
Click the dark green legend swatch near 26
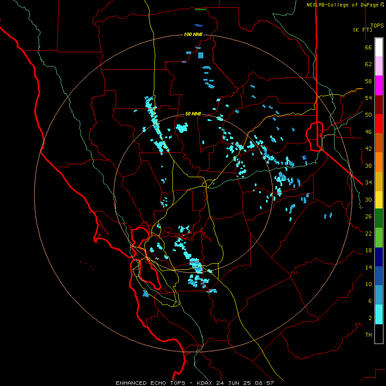(379, 218)
